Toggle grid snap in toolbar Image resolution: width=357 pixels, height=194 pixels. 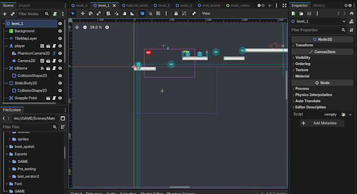point(158,14)
